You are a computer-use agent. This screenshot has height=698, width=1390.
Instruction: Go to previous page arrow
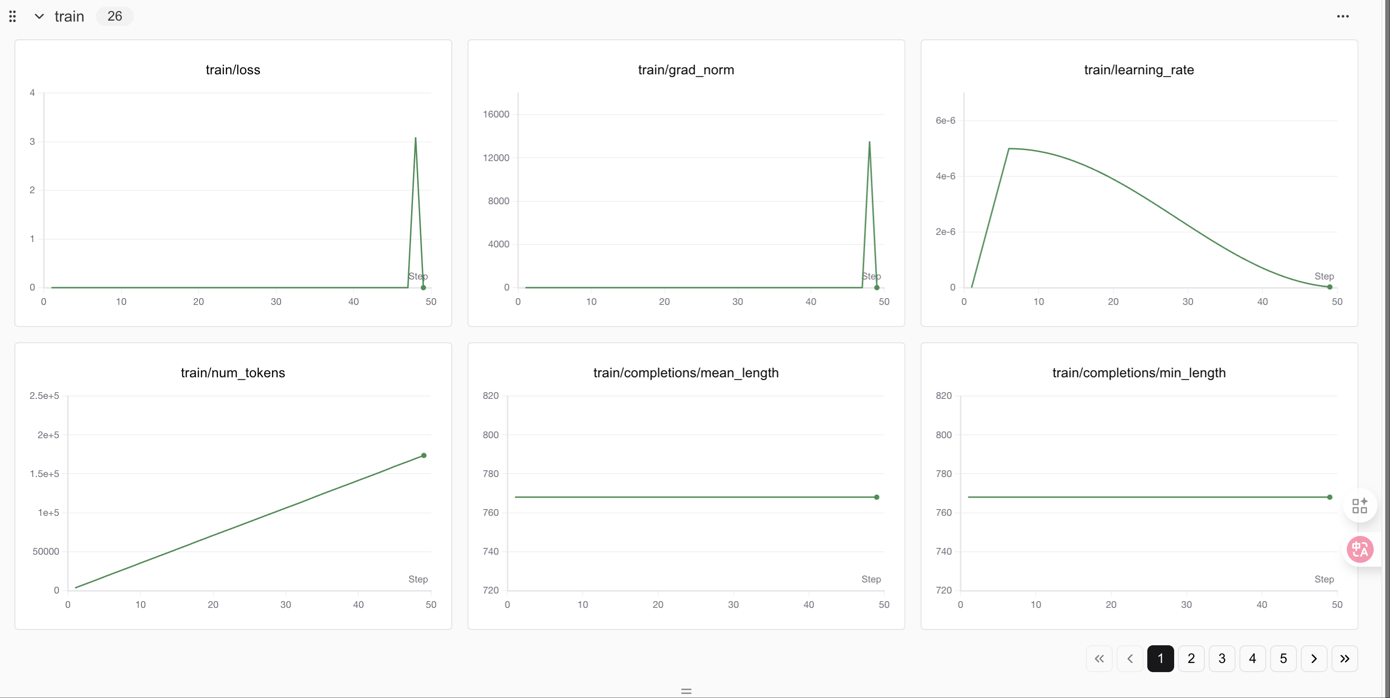[x=1130, y=658]
